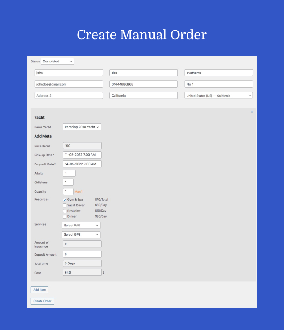
Task: Tick the Dinner resource checkbox
Action: coord(65,216)
